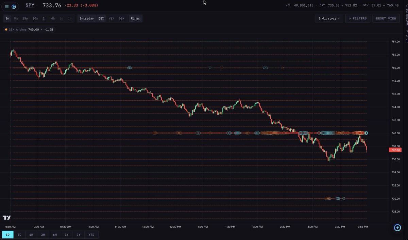
Task: Select the 1M range
Action: point(31,235)
